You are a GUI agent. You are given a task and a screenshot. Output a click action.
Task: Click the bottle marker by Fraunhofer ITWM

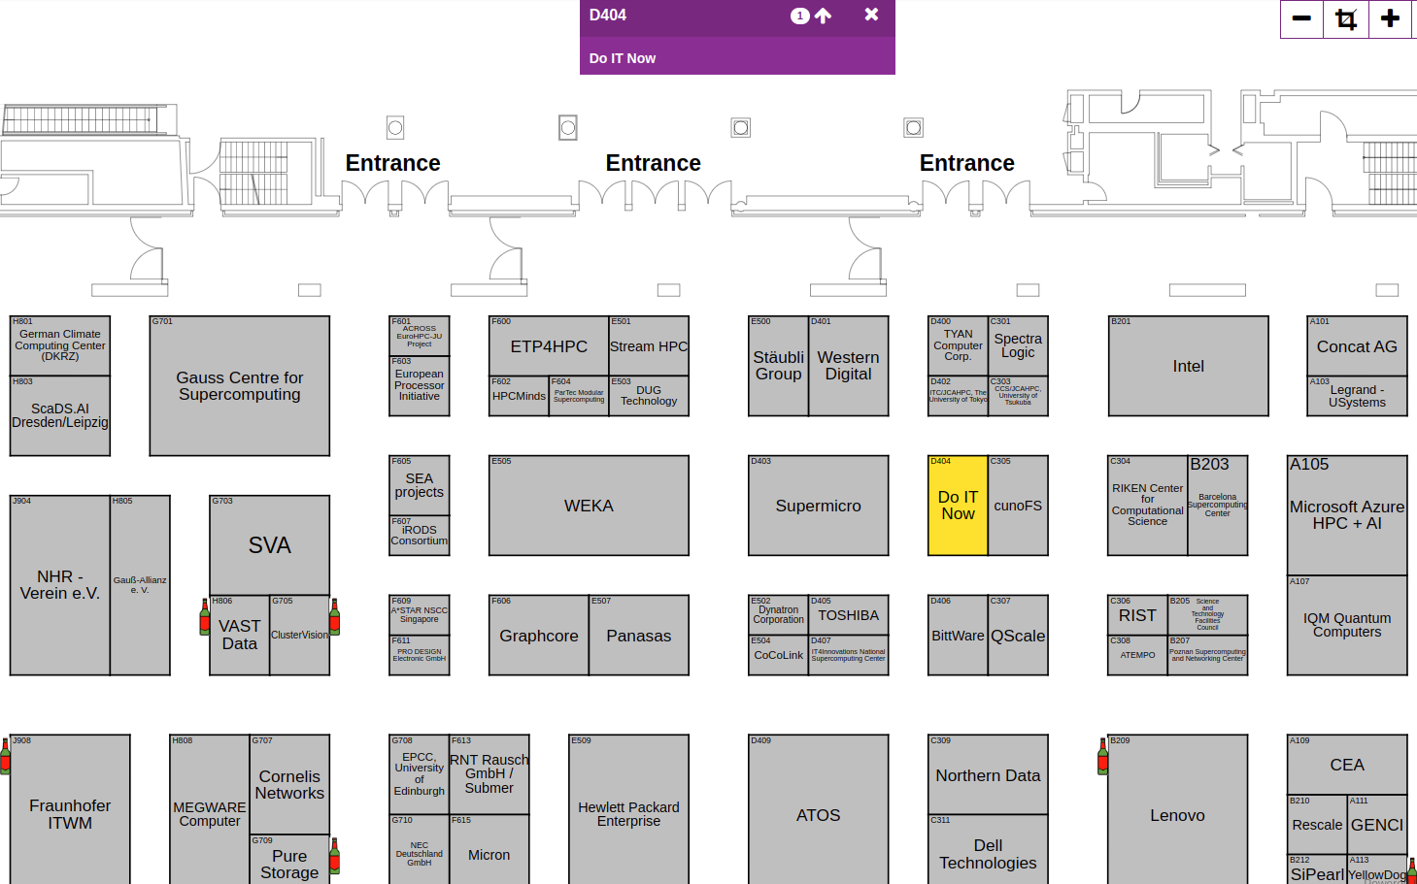5,756
